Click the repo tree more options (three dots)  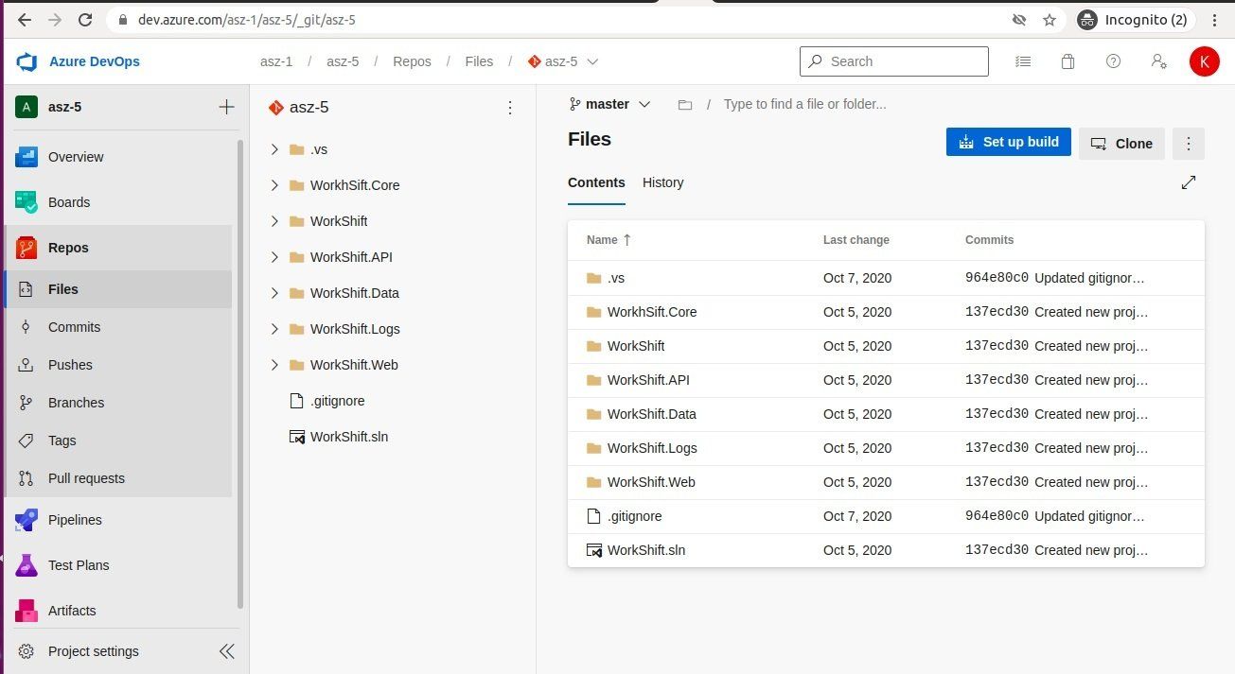510,108
